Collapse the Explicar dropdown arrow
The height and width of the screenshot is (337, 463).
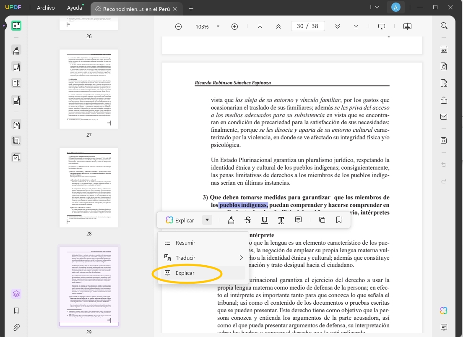tap(207, 220)
